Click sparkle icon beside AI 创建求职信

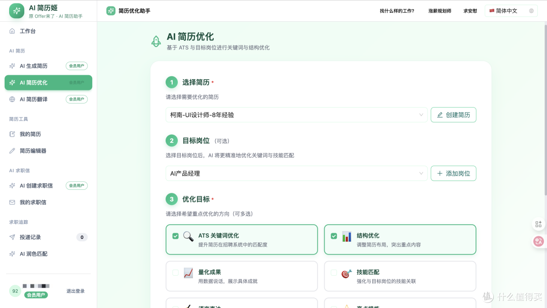coord(12,185)
